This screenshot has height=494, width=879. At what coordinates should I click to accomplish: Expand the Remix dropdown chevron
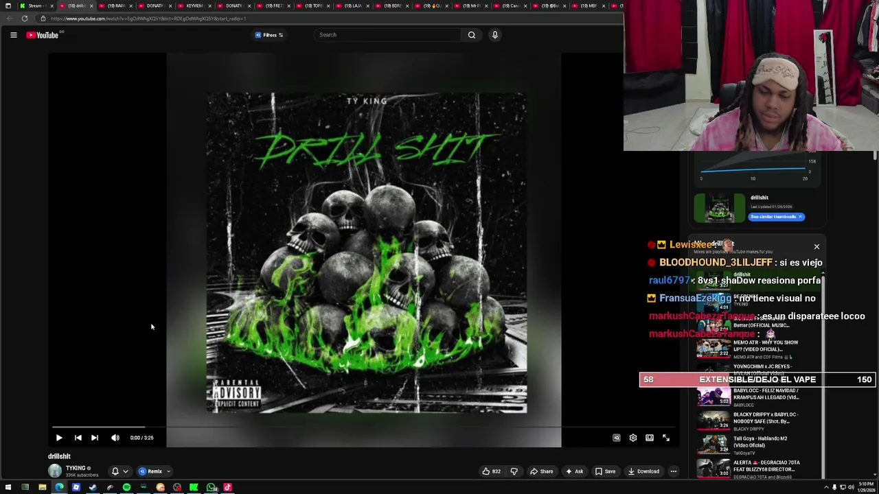(168, 471)
